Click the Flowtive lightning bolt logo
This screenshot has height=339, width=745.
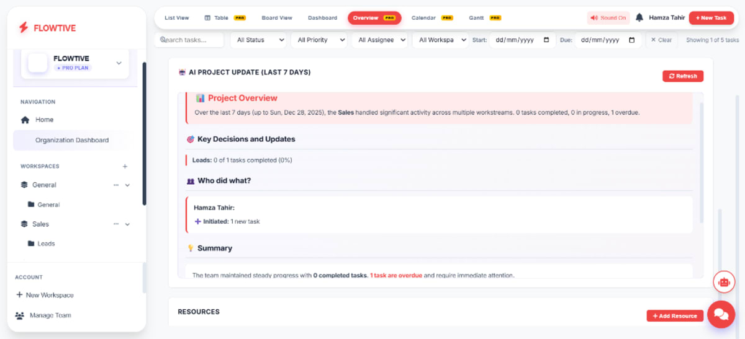(x=24, y=27)
